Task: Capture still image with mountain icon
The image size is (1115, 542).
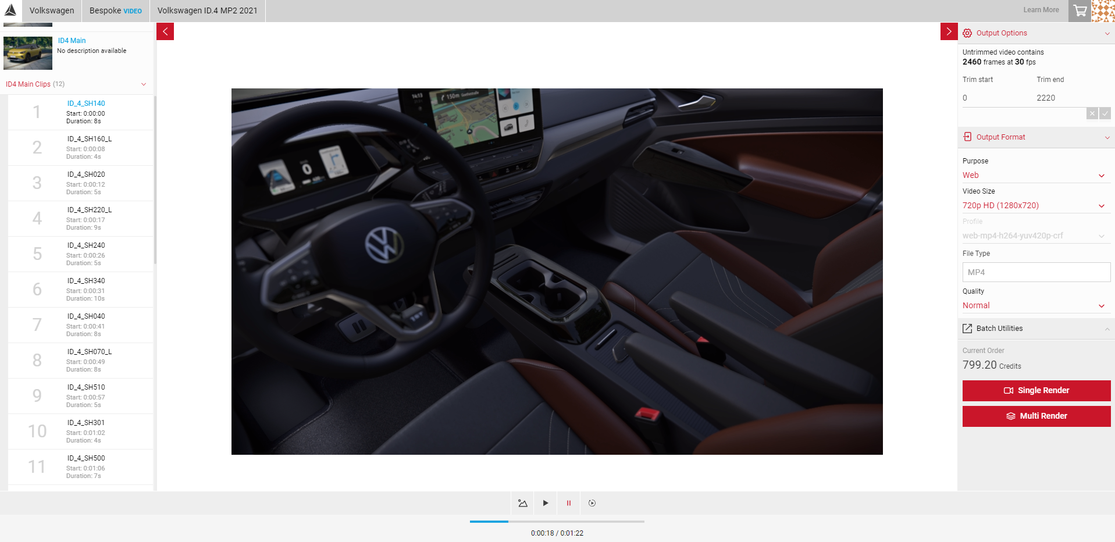Action: [523, 503]
